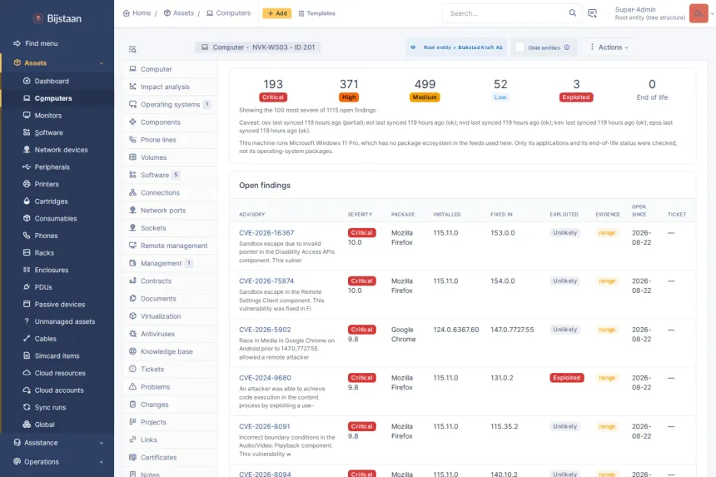The height and width of the screenshot is (477, 716).
Task: Click the Find menu arrow icon
Action: tap(17, 43)
